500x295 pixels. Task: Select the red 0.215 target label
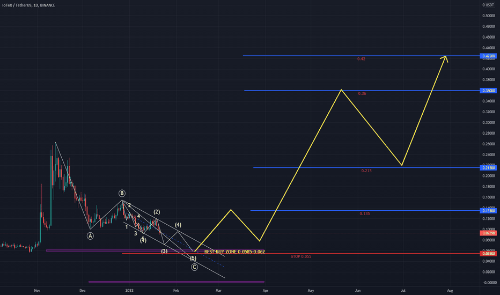tap(366, 171)
